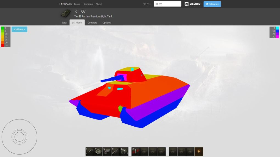The height and width of the screenshot is (157, 280).
Task: Select the turret module icon
Action: point(98,151)
